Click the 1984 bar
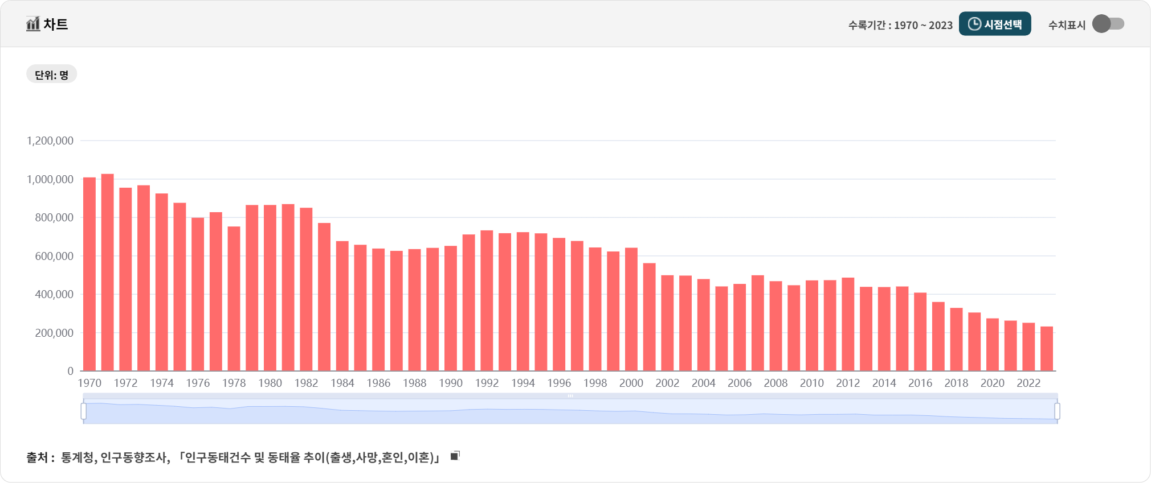Screen dimensions: 1151x483 click(342, 306)
